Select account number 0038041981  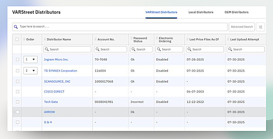pyautogui.click(x=104, y=102)
